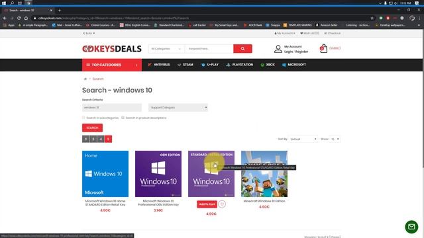Switch to 4-column grid view
Image resolution: width=424 pixels, height=238 pixels.
click(101, 139)
